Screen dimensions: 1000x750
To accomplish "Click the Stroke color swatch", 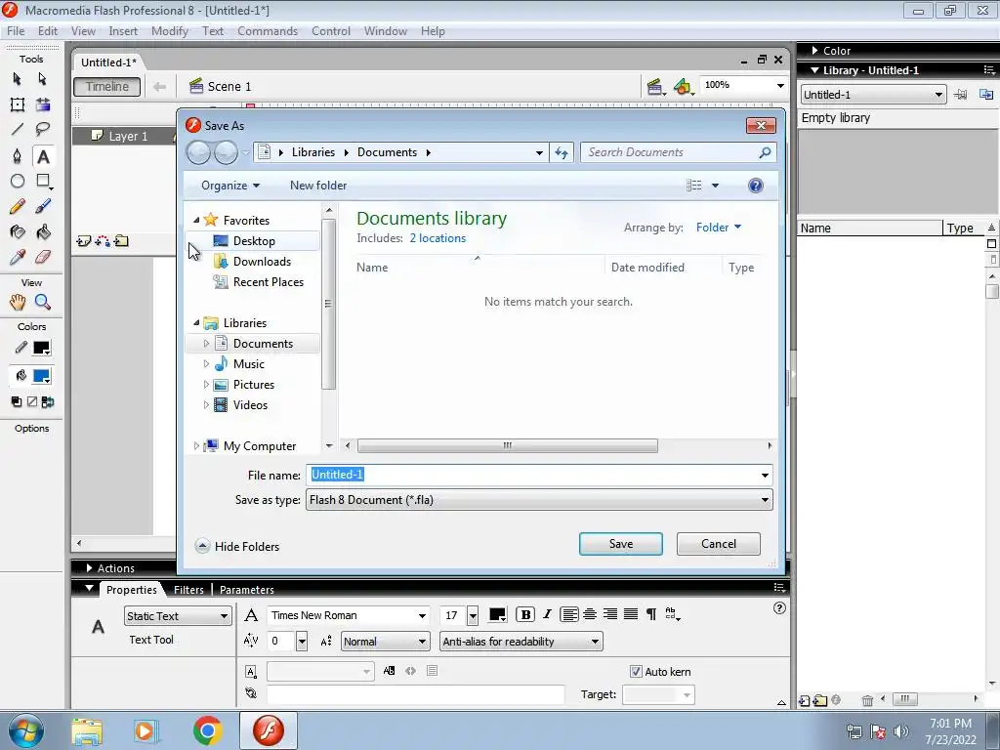I will pos(41,349).
